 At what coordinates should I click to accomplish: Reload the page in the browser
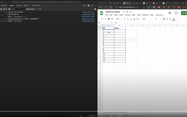[x=111, y=7]
